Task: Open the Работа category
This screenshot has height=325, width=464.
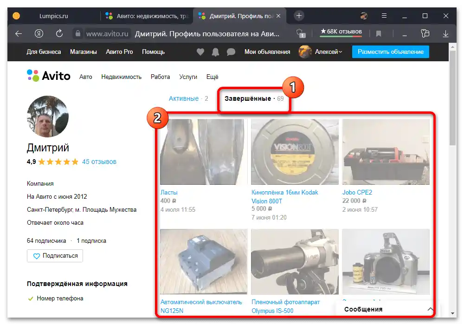Action: pyautogui.click(x=161, y=77)
